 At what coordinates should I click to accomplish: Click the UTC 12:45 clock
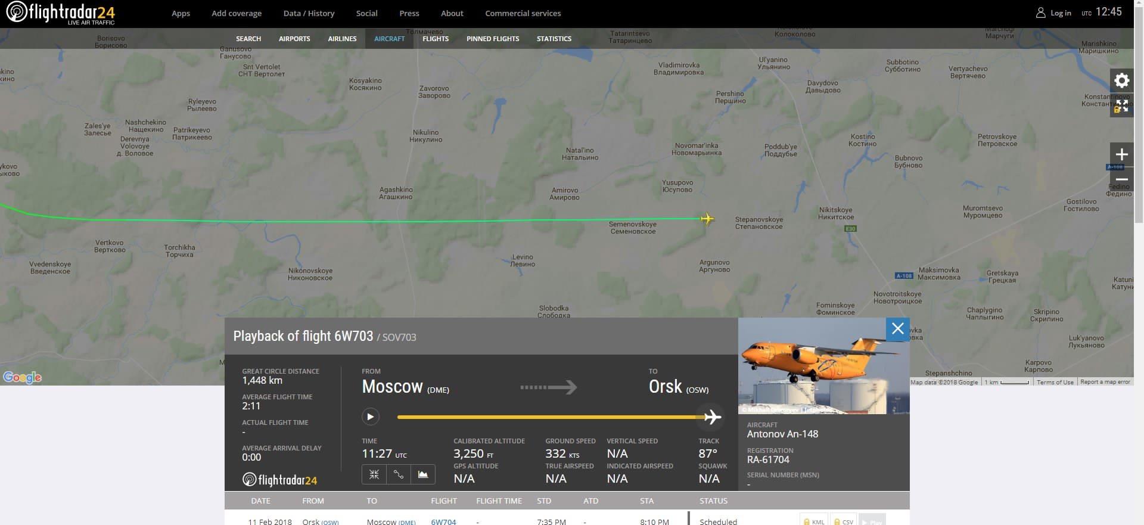click(x=1102, y=12)
